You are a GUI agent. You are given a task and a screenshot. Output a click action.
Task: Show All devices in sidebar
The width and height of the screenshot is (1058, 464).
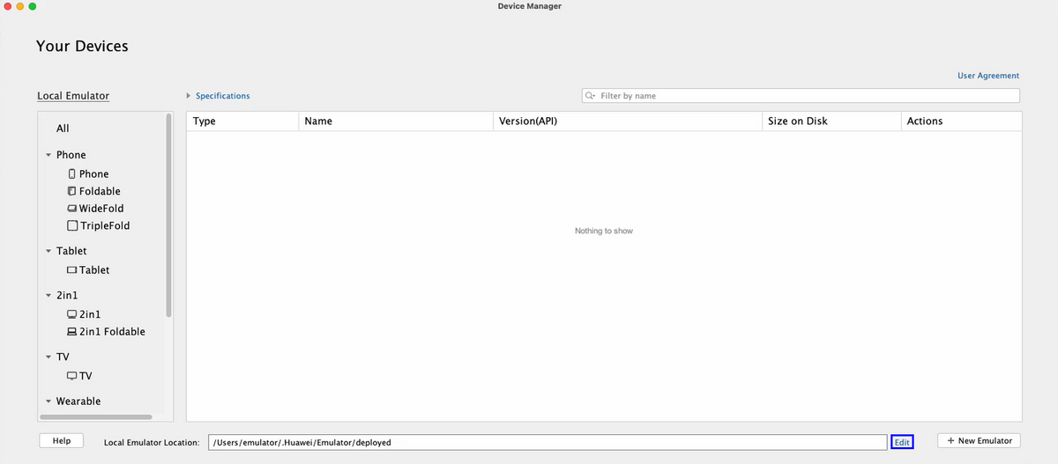click(63, 129)
